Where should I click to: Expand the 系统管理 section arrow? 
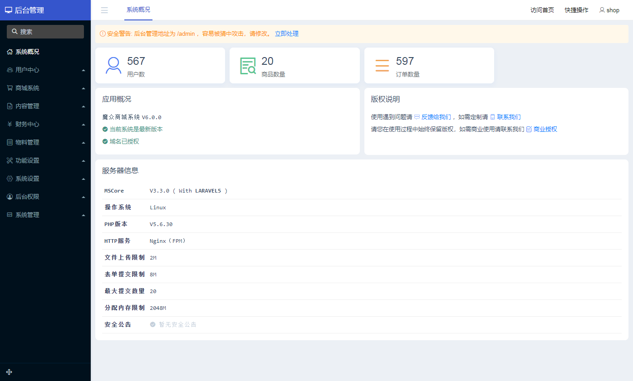pos(83,215)
